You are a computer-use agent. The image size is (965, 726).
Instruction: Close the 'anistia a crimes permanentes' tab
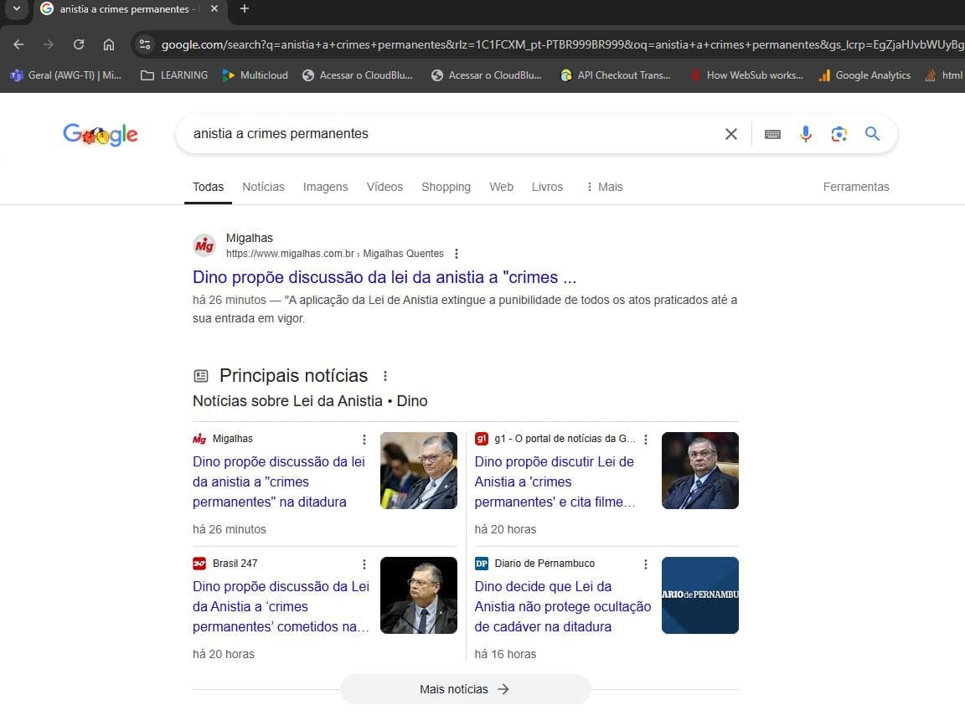coord(214,8)
